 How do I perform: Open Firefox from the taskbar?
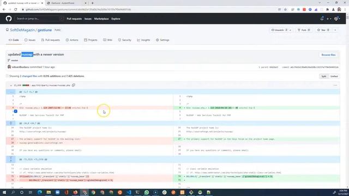(75, 192)
